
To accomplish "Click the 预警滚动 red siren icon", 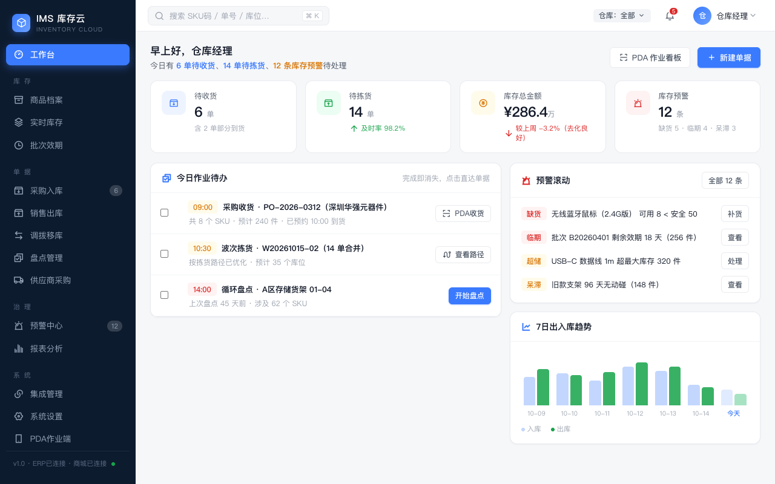I will click(526, 180).
